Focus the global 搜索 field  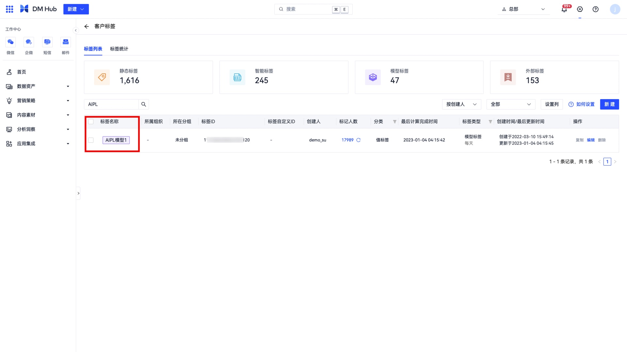[x=313, y=9]
